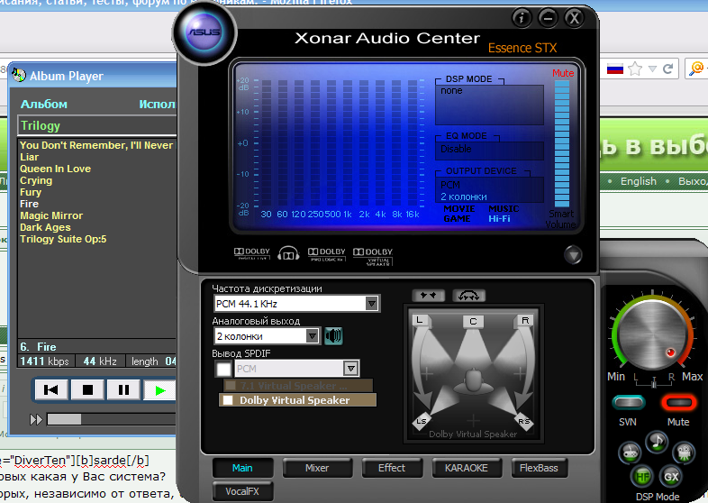Check the 7.1 Virtual Speaker box
Screen dimensions: 708x503
[x=231, y=386]
